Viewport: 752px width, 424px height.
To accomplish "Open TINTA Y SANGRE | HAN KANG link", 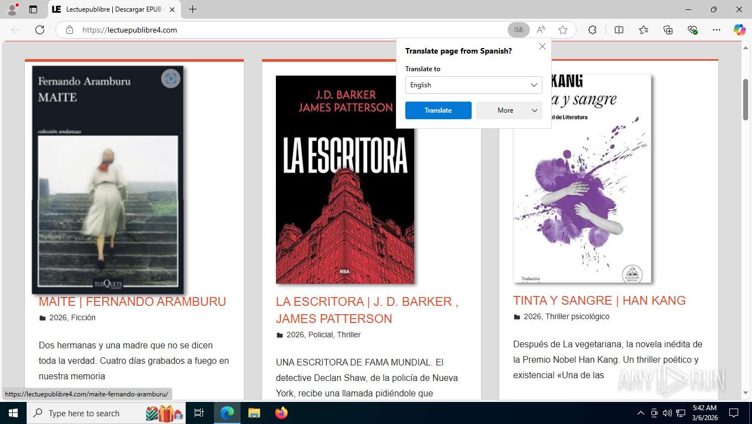I will (599, 301).
